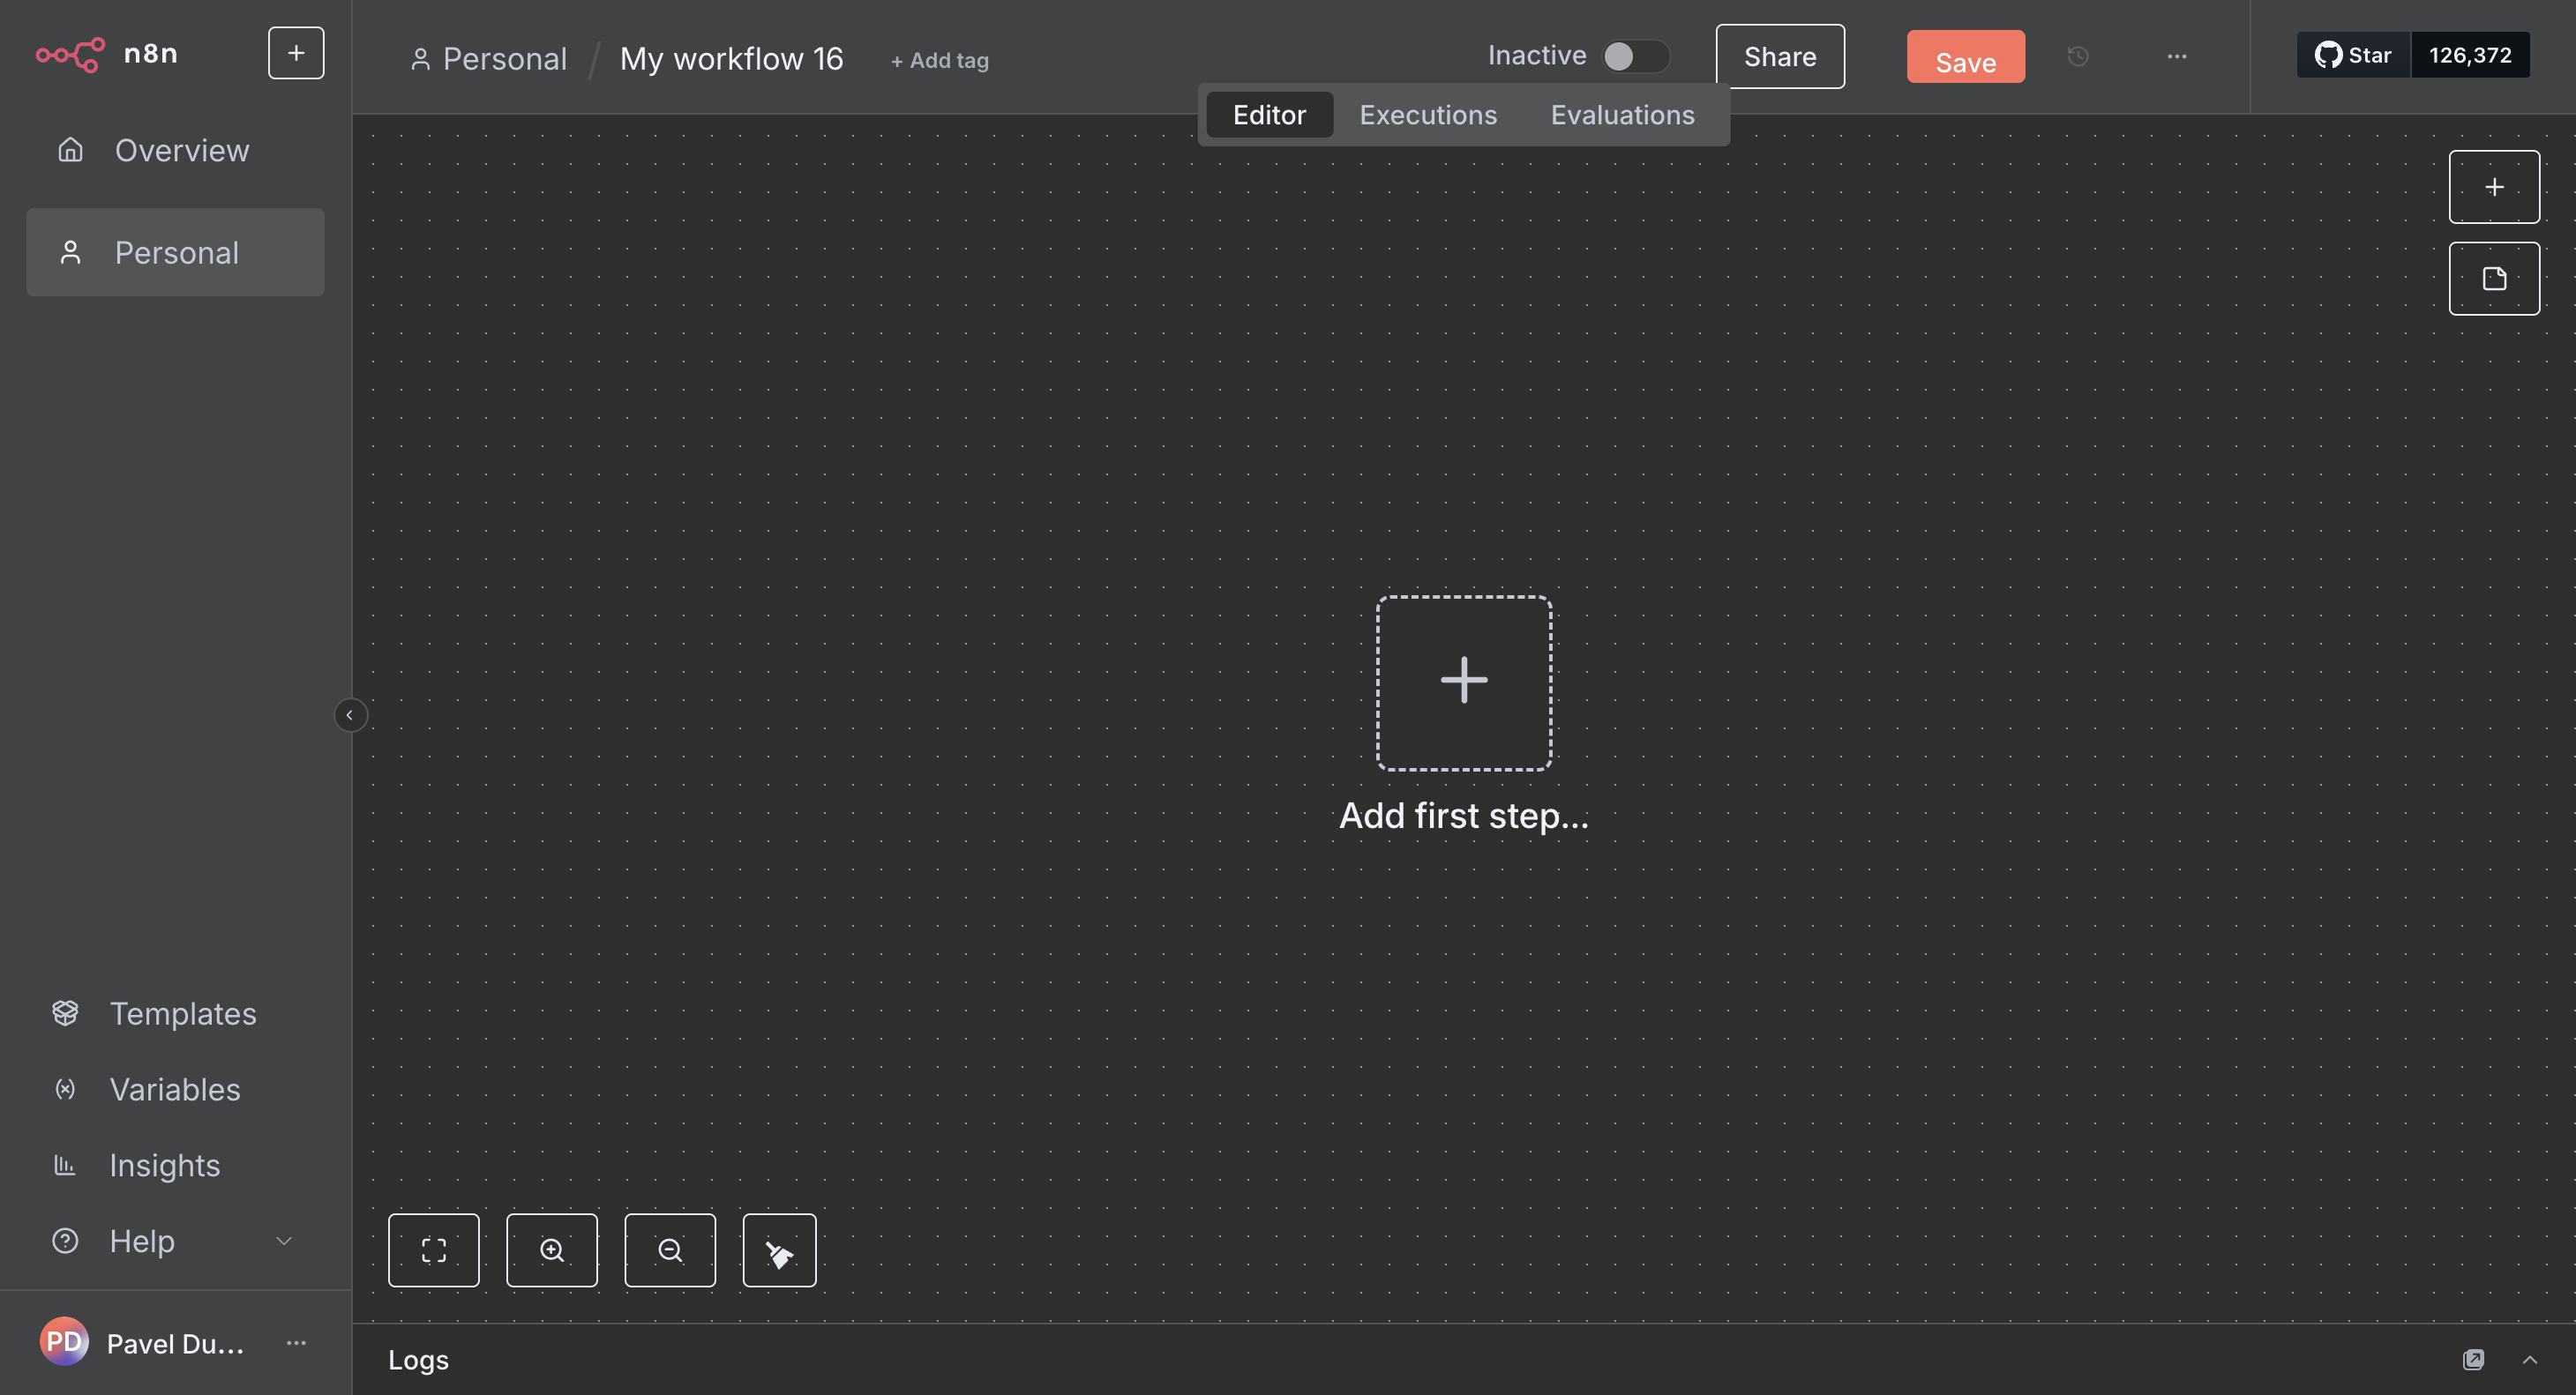The width and height of the screenshot is (2576, 1395).
Task: Switch to the Evaluations tab
Action: [1622, 115]
